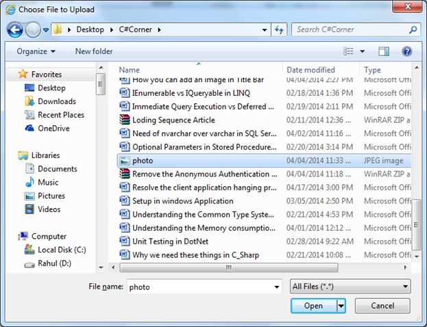Click the file list vertical scrollbar thumb
This screenshot has height=327, width=427.
[416, 224]
